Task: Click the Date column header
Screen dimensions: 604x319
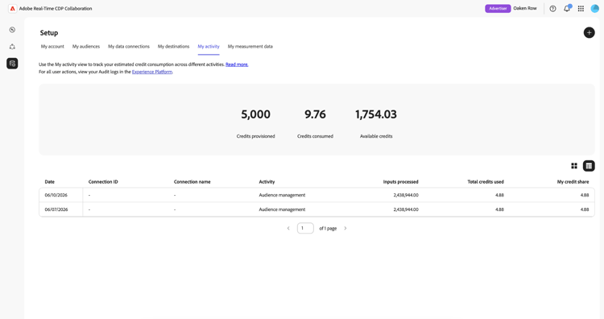Action: [50, 181]
